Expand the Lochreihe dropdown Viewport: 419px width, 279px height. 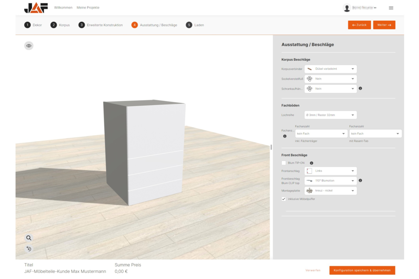pyautogui.click(x=330, y=115)
